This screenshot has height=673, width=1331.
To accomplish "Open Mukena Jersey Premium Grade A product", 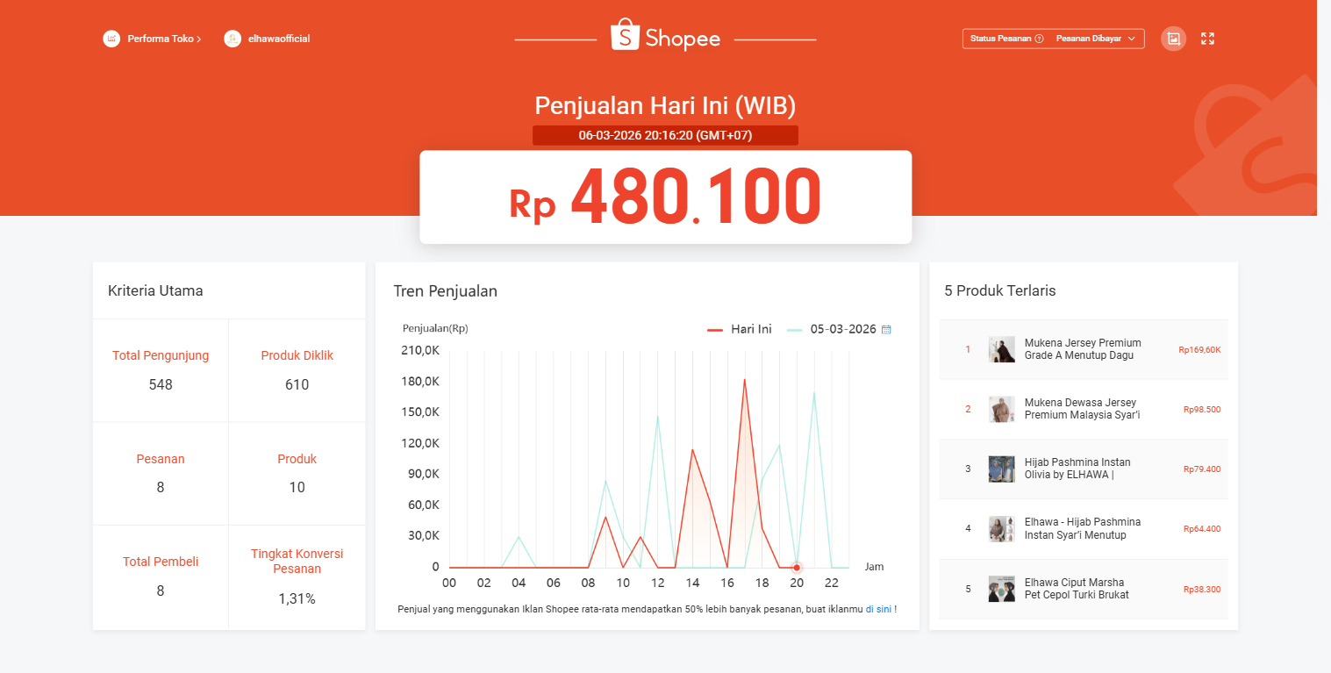I will [x=1084, y=349].
